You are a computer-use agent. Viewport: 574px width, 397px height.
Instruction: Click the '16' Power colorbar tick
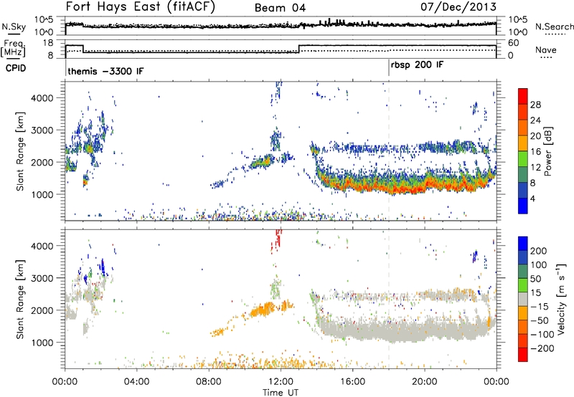click(x=535, y=152)
